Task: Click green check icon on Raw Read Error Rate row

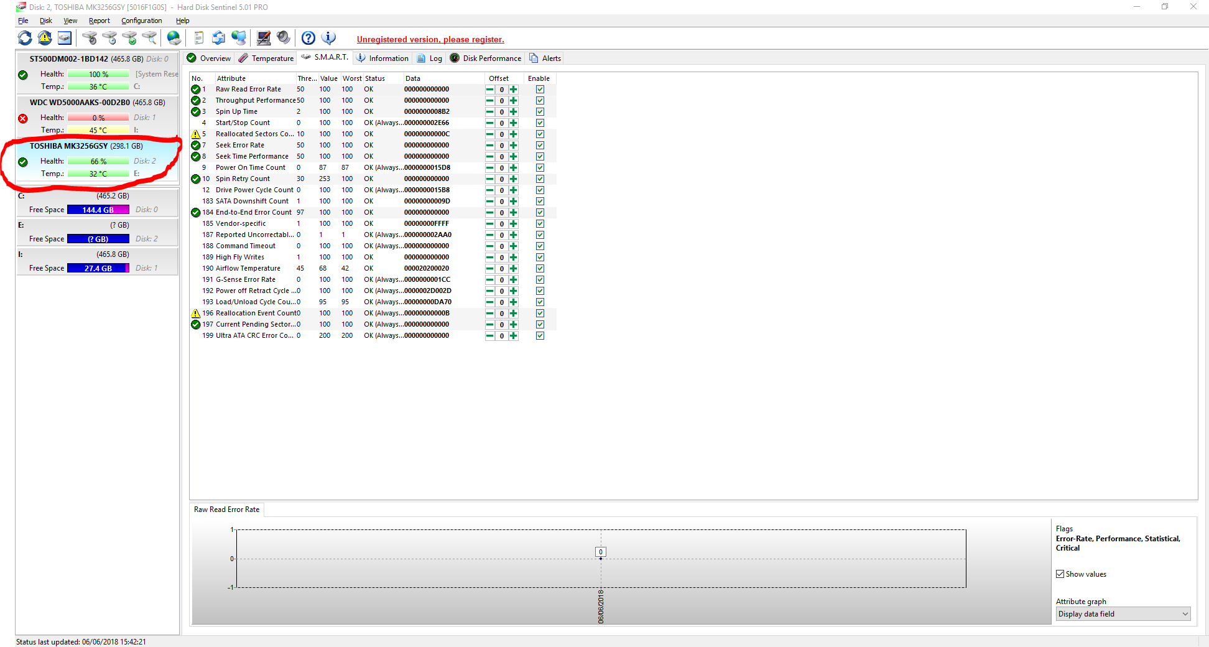Action: (x=196, y=90)
